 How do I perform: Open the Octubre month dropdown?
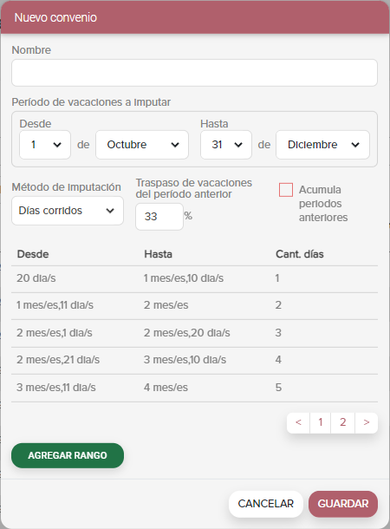click(142, 145)
